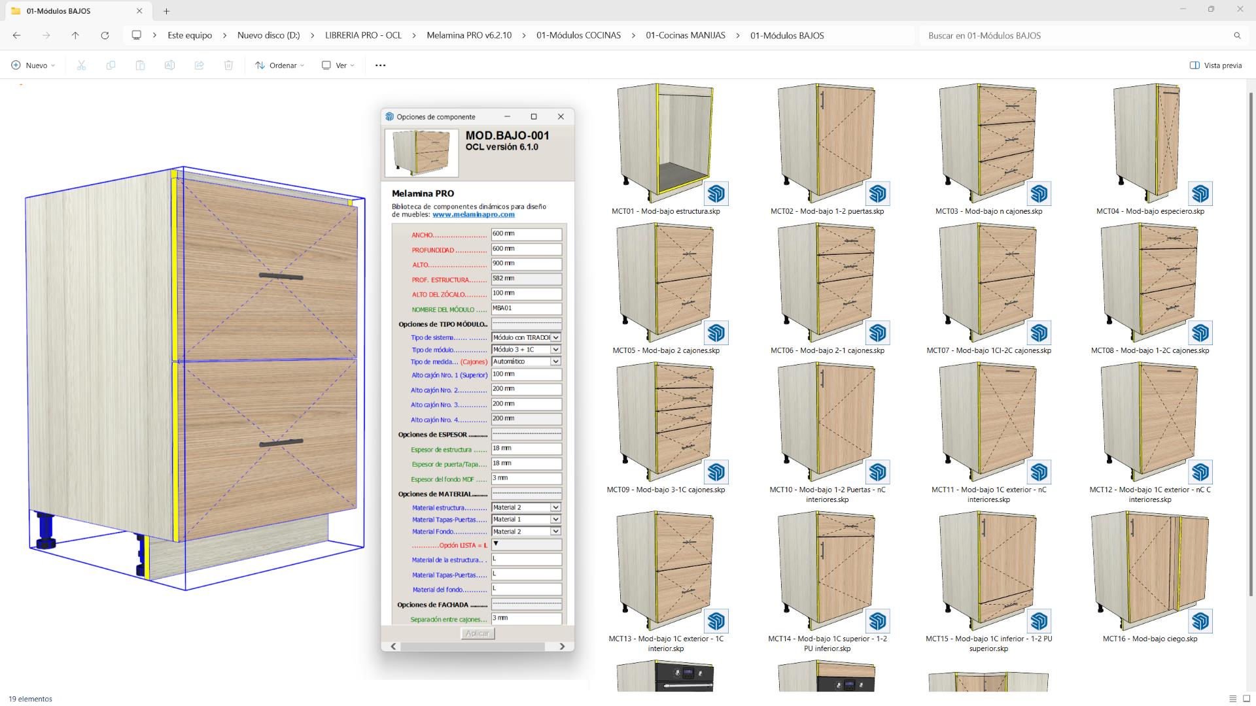
Task: Select MCT16 Mod-bajo ciego thumbnail
Action: pyautogui.click(x=1150, y=571)
